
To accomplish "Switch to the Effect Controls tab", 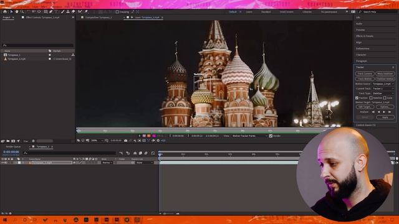I will pos(42,17).
